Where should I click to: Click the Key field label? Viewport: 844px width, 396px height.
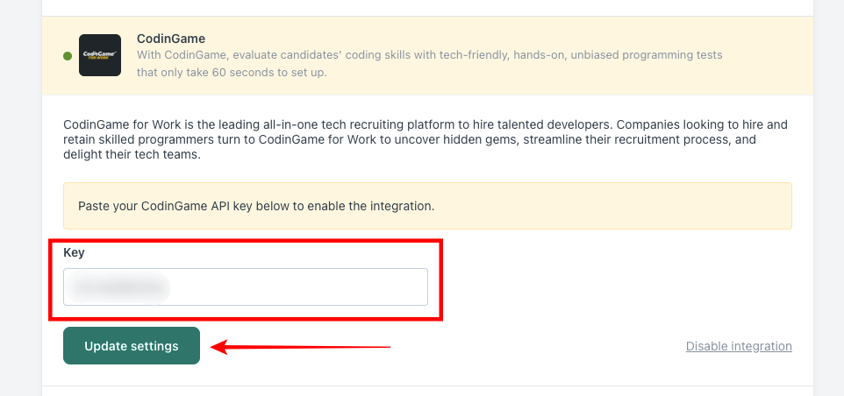pyautogui.click(x=74, y=252)
